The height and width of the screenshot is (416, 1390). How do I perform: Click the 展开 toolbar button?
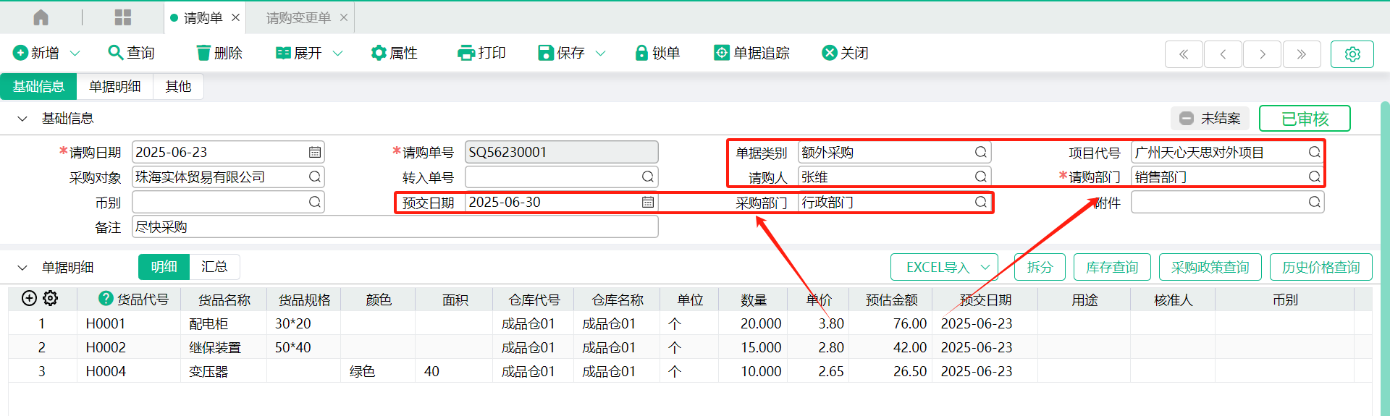(298, 53)
